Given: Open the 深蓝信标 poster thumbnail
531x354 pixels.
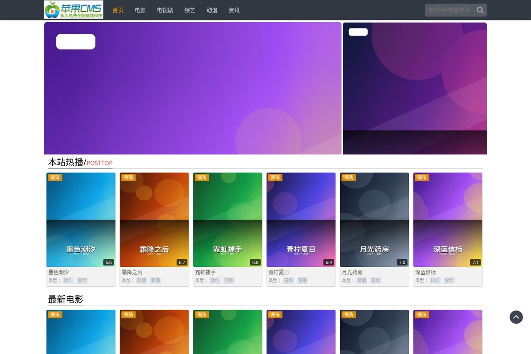Looking at the screenshot, I should [448, 219].
